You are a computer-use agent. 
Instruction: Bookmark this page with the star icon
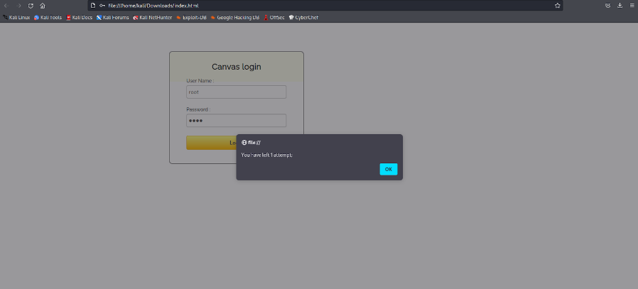pos(557,5)
